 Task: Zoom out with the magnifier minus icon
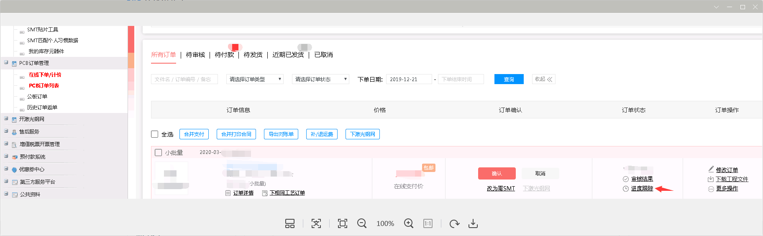(x=362, y=223)
